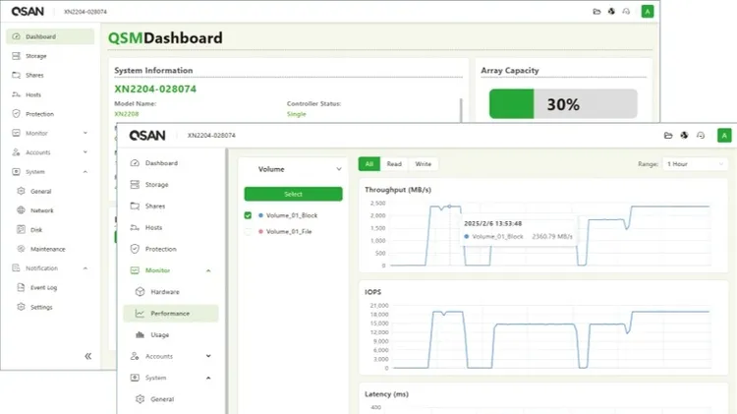Click the green Select button
737x414 pixels.
(x=293, y=194)
